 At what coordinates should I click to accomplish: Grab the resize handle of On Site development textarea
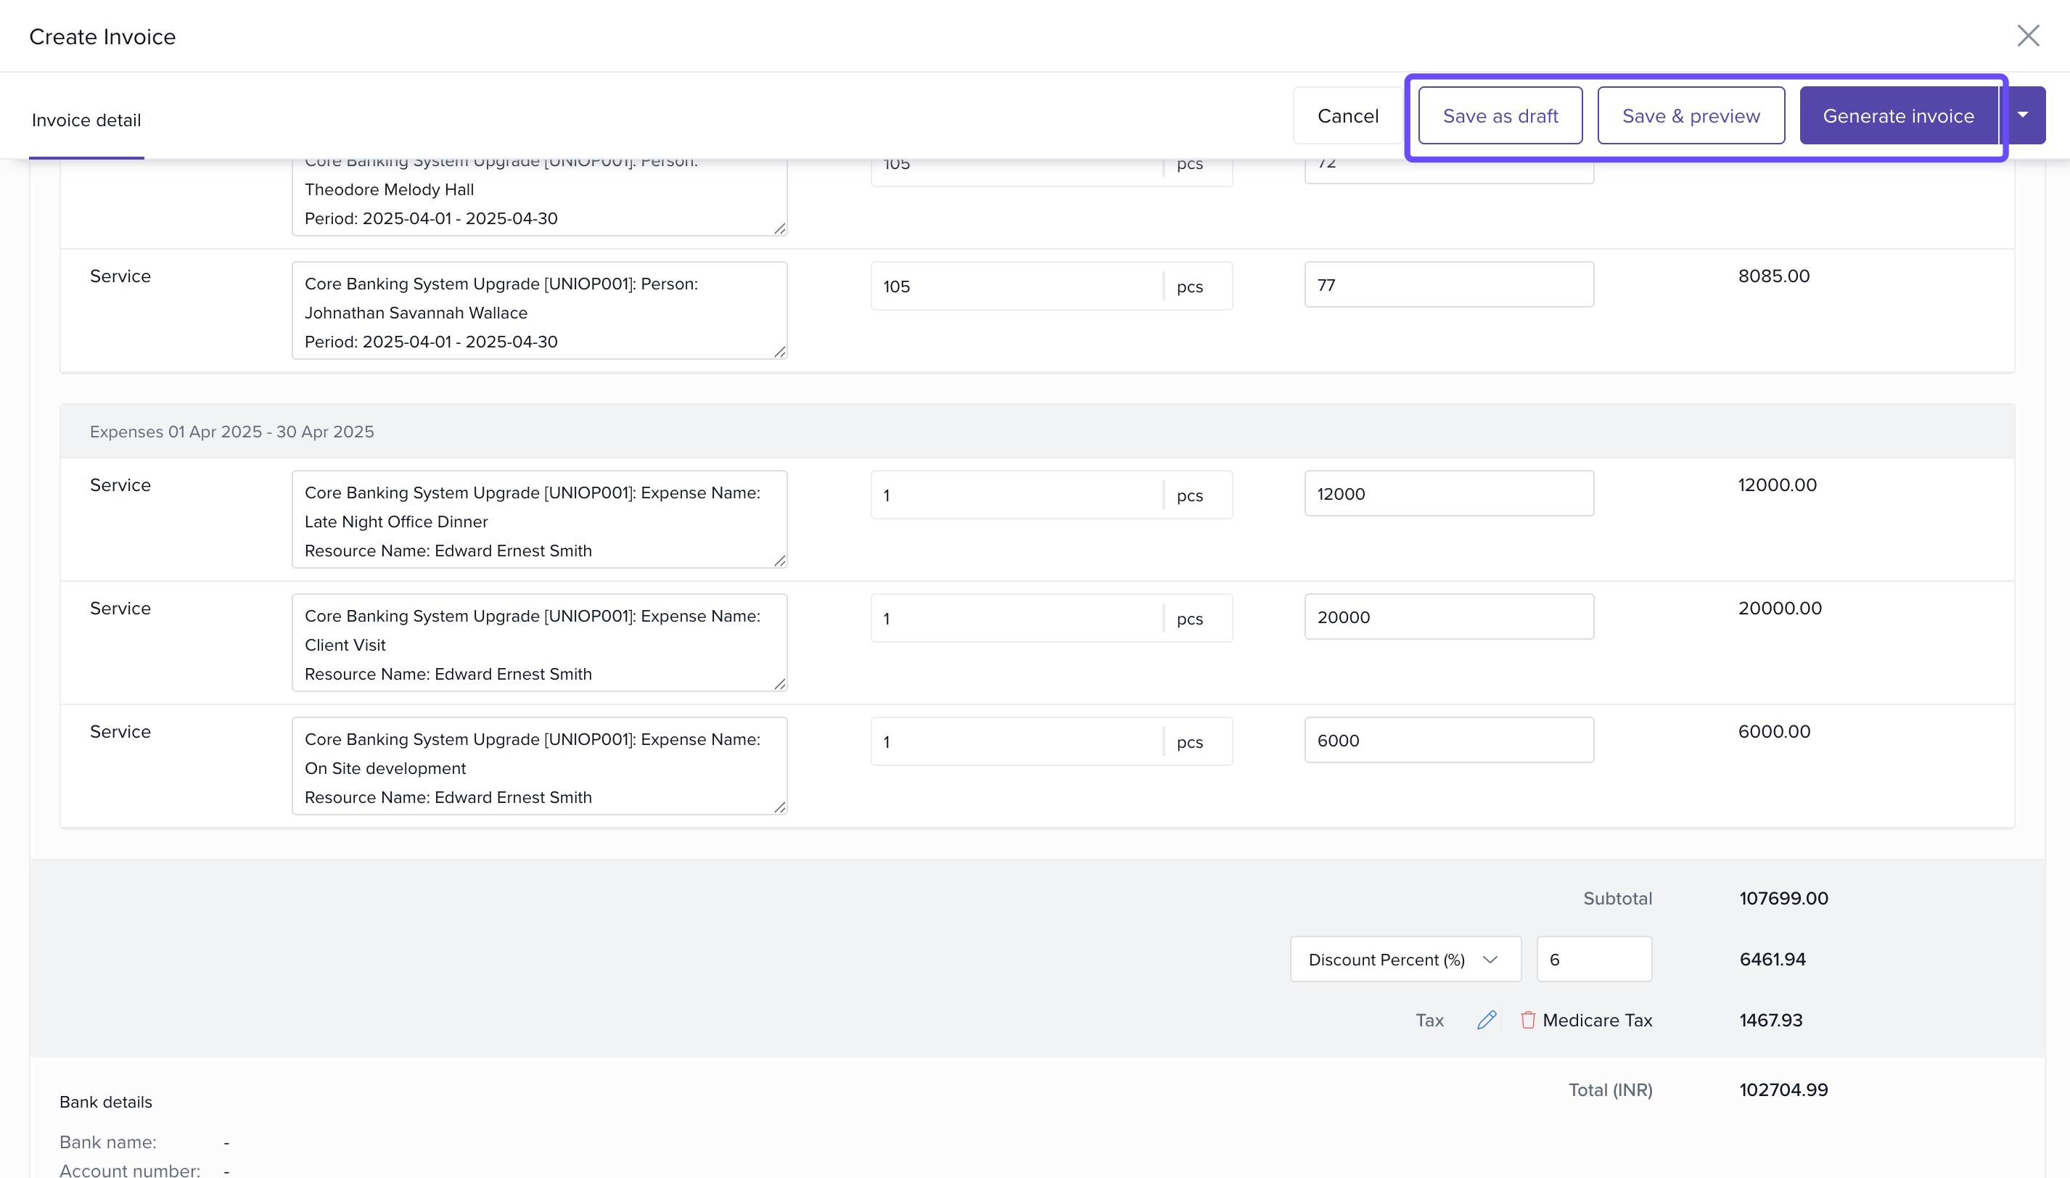pos(779,807)
